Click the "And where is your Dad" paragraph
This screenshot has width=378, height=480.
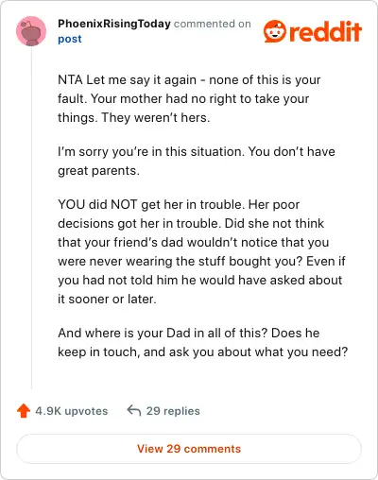(x=203, y=342)
